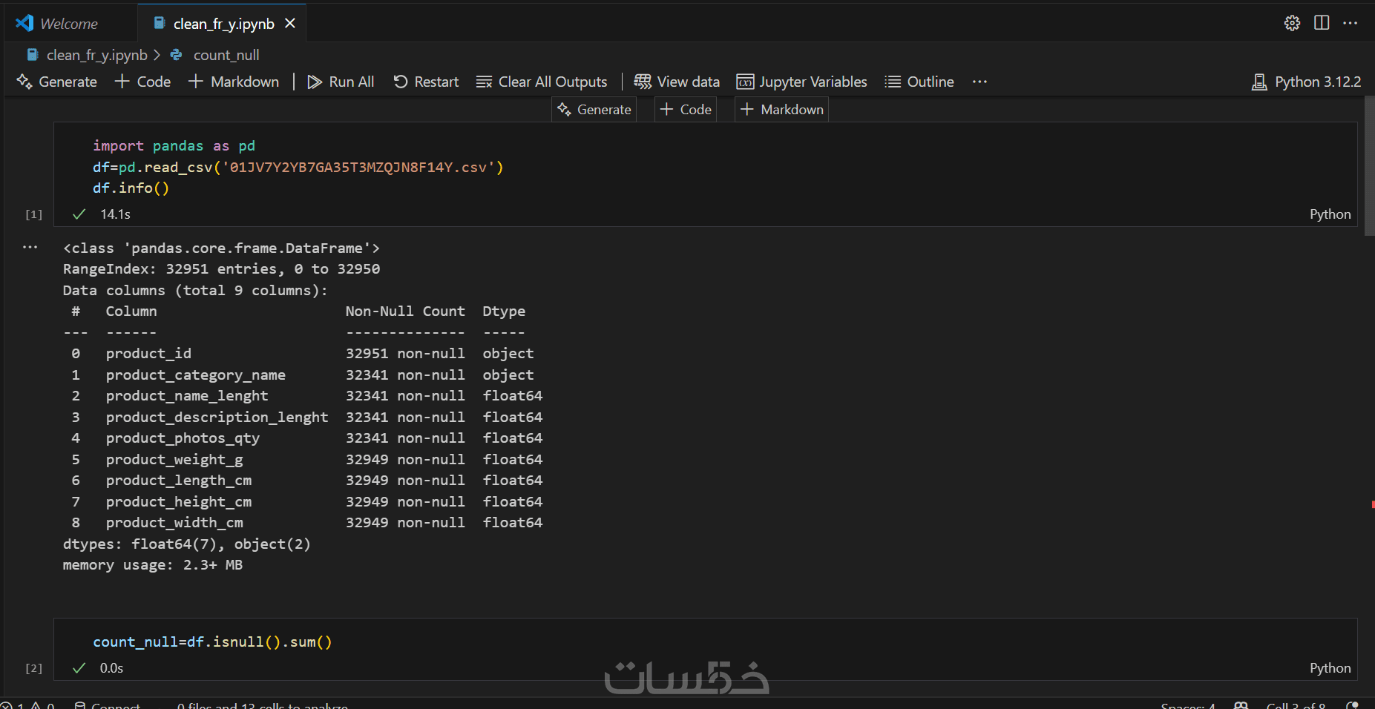Open the notebook toolbar overflow menu after Outline
The height and width of the screenshot is (709, 1375).
[979, 82]
